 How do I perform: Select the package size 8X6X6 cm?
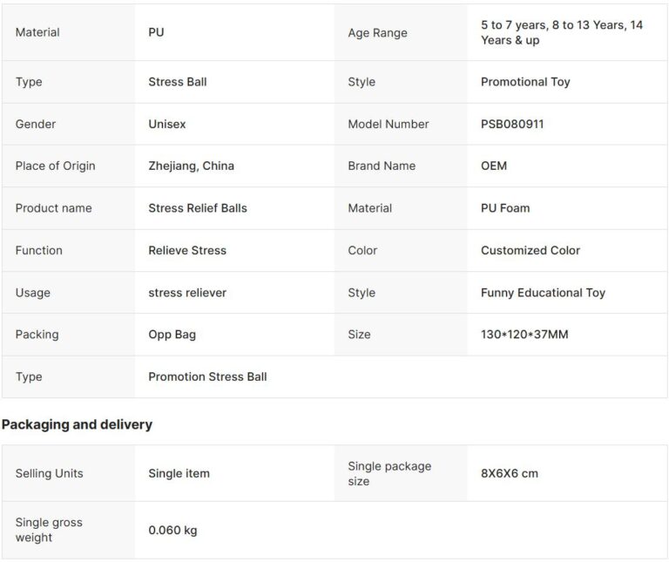(510, 474)
